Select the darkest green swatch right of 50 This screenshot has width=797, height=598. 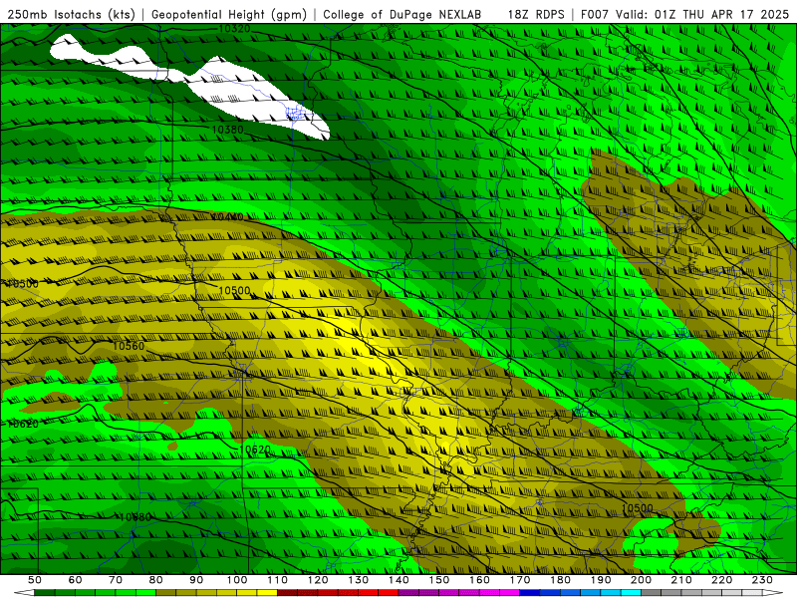[45, 593]
